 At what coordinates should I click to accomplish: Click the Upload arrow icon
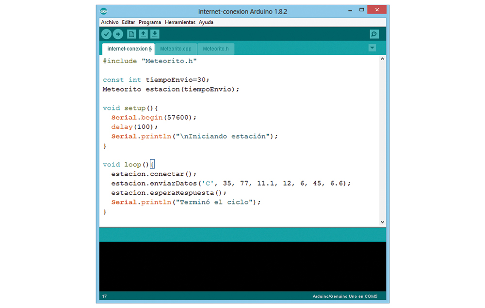click(x=118, y=34)
